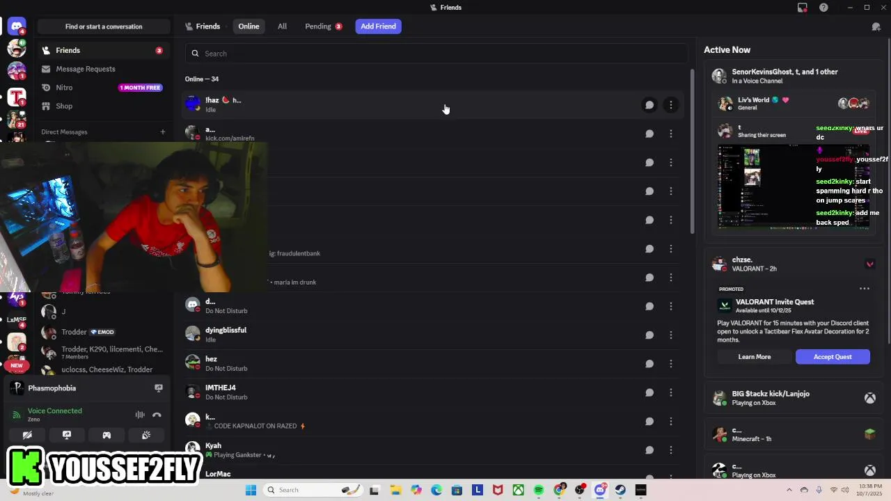
Task: Focus the friends Search field
Action: (436, 54)
